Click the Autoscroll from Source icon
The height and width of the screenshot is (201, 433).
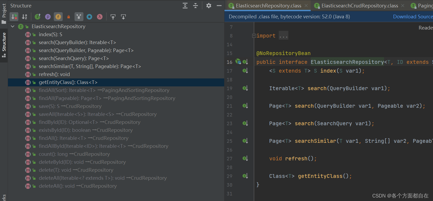[123, 17]
